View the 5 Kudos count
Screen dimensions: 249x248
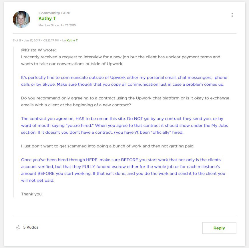pos(31,227)
